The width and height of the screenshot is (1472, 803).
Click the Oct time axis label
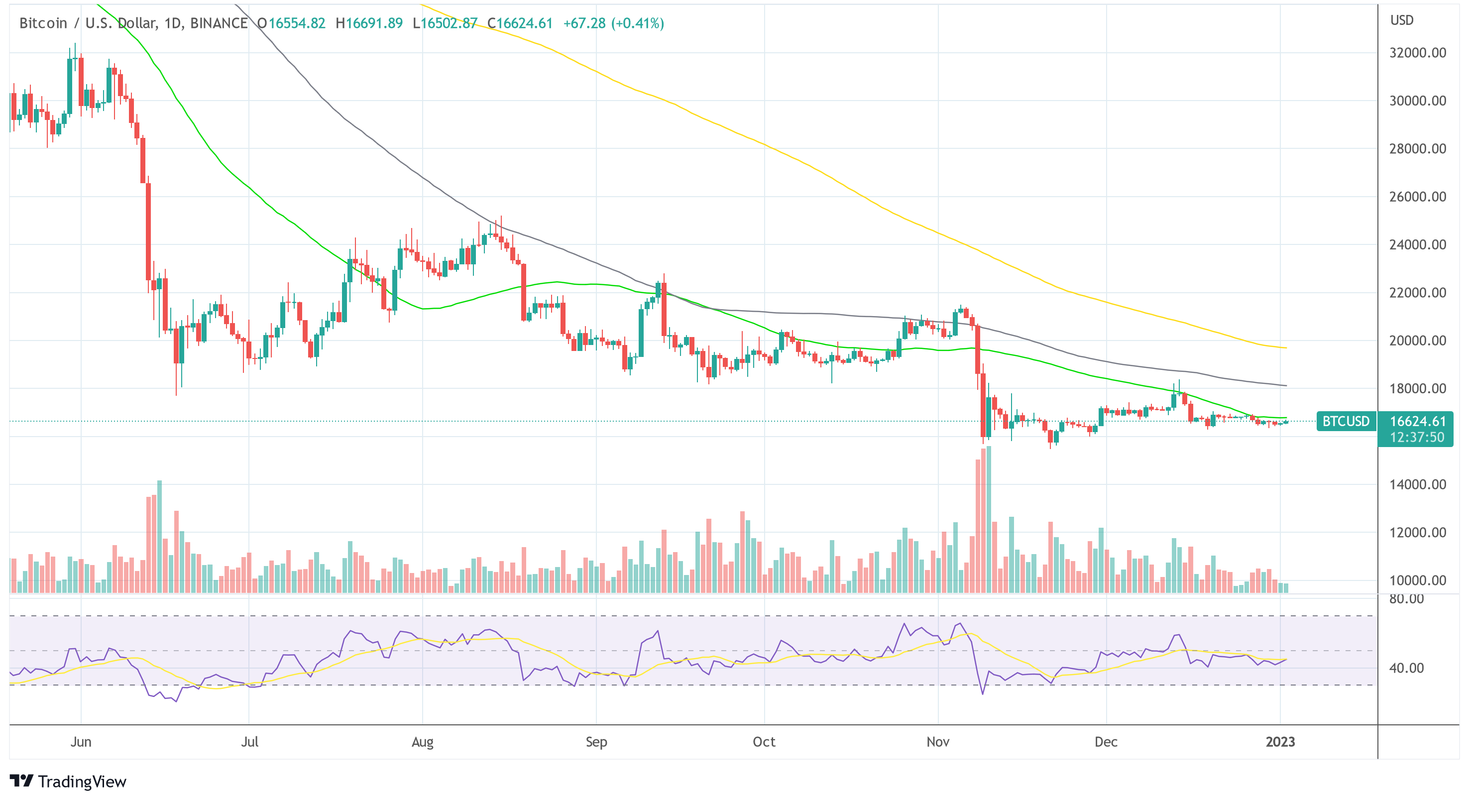[764, 742]
